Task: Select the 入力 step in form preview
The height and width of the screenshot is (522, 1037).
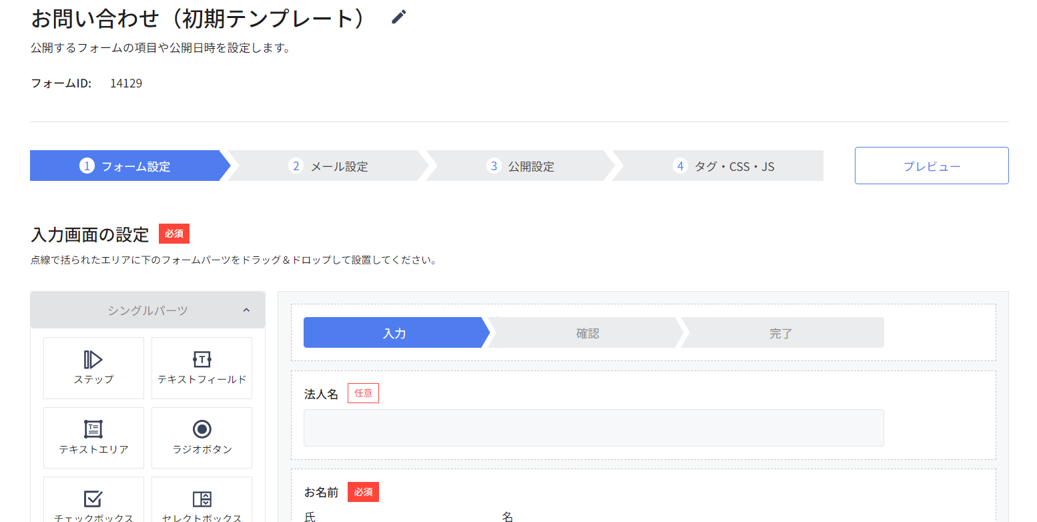Action: point(394,333)
